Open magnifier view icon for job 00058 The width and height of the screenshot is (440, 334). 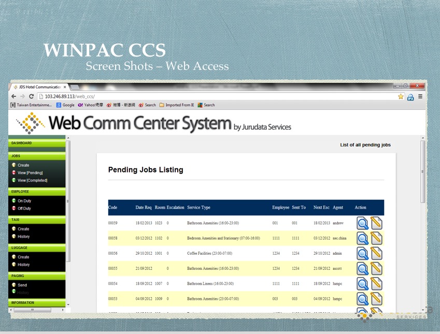pos(362,238)
